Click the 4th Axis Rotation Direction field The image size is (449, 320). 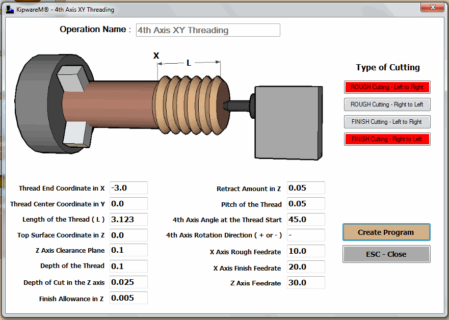(305, 235)
